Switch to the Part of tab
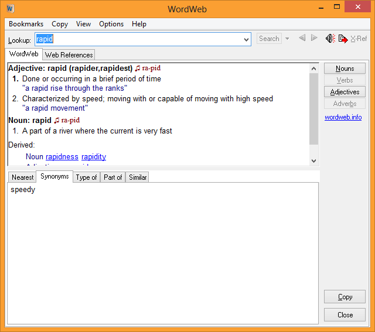The height and width of the screenshot is (332, 375). [112, 177]
